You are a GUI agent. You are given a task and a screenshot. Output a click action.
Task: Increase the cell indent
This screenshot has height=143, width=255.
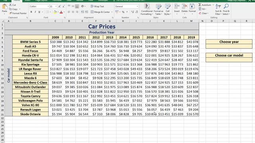tap(86, 12)
